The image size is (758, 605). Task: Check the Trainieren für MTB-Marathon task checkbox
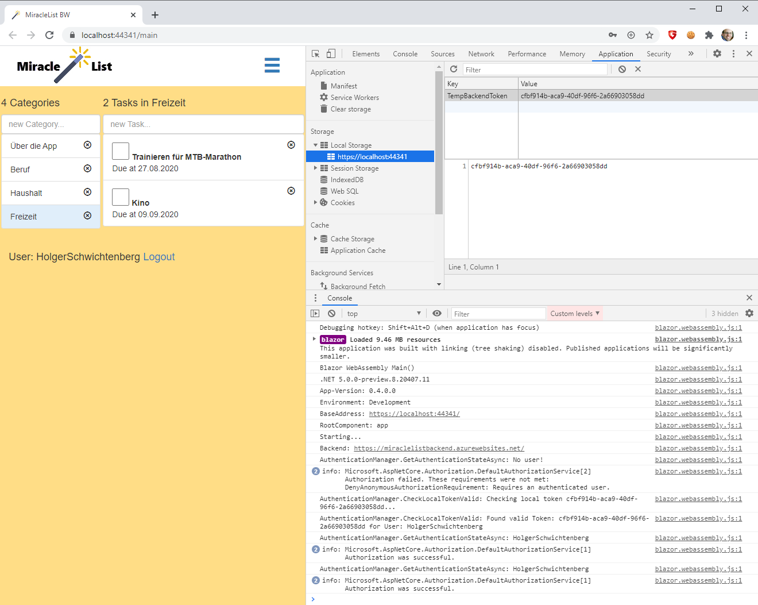coord(121,151)
